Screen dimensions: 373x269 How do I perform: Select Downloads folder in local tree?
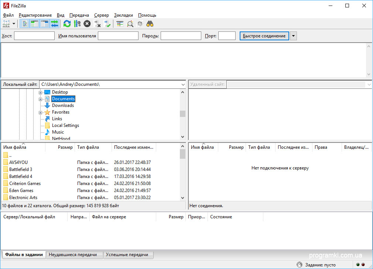[x=63, y=105]
